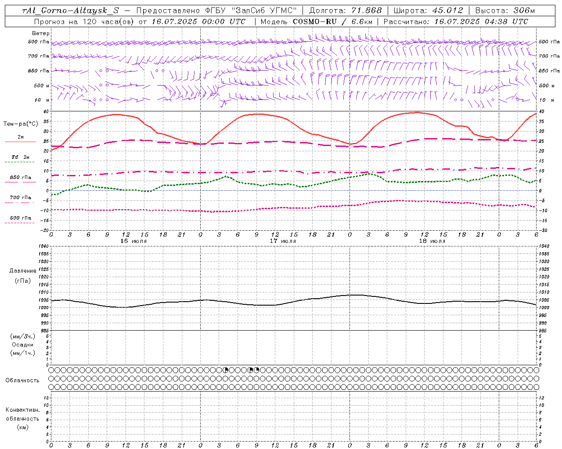
Task: Click the Рассчитано 16.07.2025 04:38 UTC timestamp
Action: pos(456,21)
